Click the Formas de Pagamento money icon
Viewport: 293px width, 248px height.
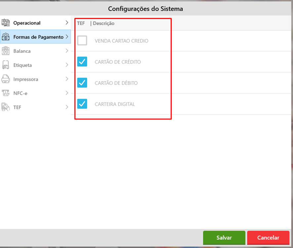pos(6,37)
